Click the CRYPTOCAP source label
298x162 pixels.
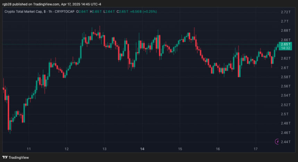tap(66, 11)
